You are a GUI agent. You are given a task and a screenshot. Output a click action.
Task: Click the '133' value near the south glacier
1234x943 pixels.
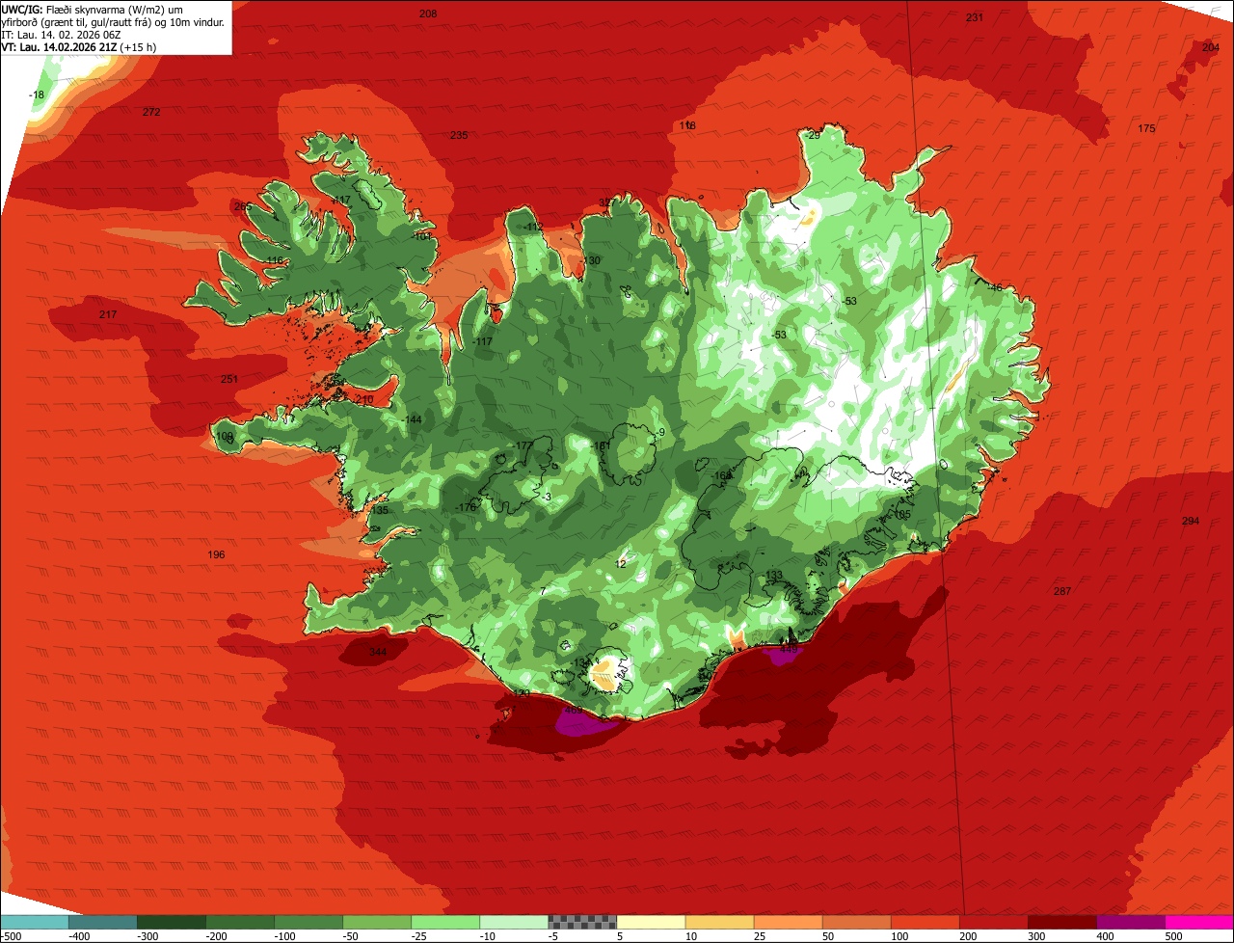[774, 575]
